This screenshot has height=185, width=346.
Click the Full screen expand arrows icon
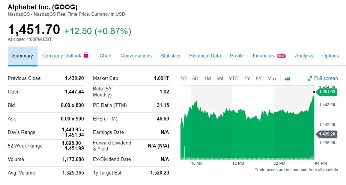point(310,78)
